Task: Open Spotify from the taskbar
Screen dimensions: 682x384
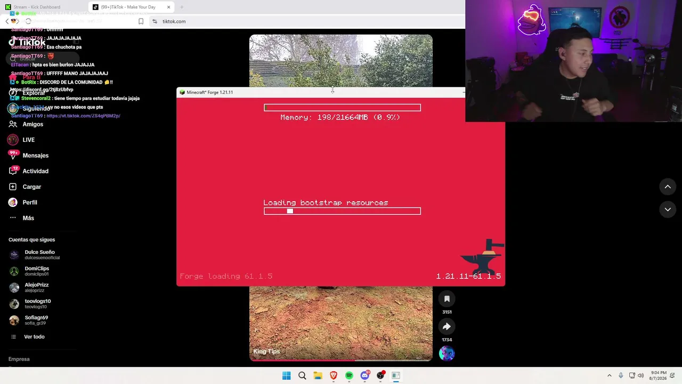Action: tap(349, 375)
